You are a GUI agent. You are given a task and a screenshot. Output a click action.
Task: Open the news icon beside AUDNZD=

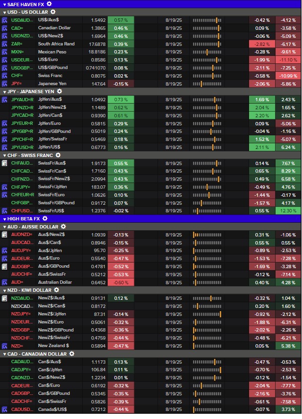coord(4,235)
